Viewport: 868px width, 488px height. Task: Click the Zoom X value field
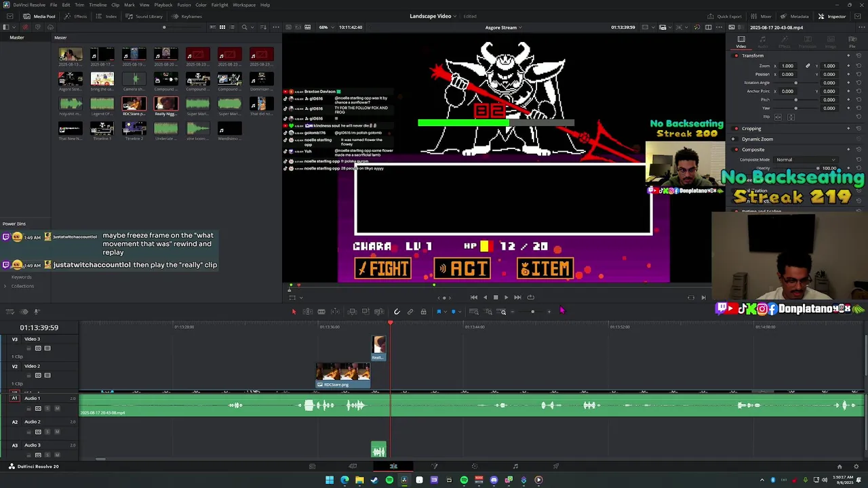(788, 66)
